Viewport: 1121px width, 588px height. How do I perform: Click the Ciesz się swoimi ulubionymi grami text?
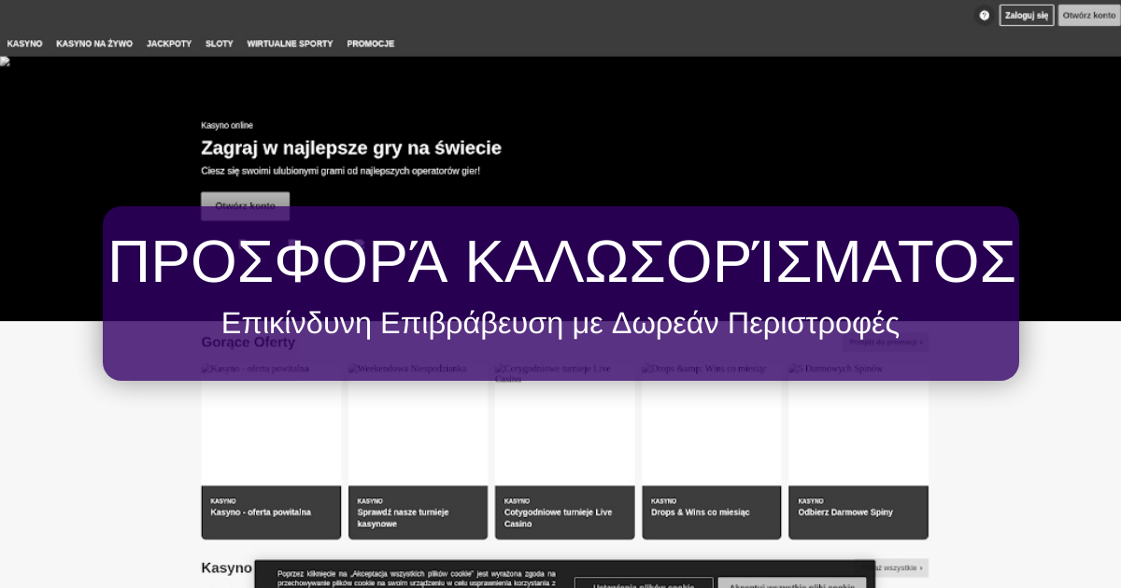pos(340,171)
